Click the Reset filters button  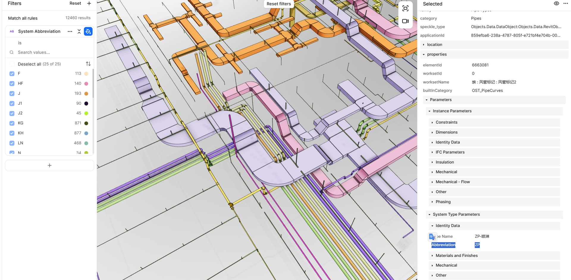279,4
